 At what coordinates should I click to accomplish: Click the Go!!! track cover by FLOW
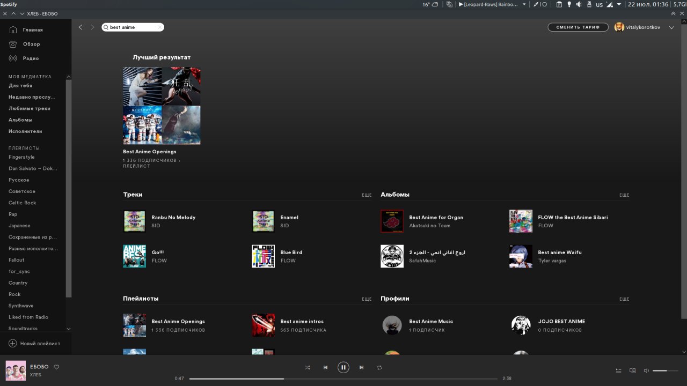pyautogui.click(x=134, y=256)
